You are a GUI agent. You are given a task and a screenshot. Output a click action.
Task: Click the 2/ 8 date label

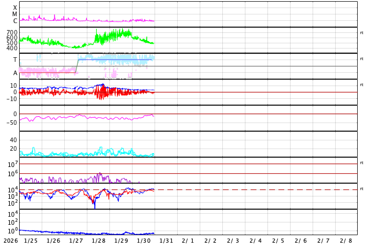pyautogui.click(x=346, y=240)
